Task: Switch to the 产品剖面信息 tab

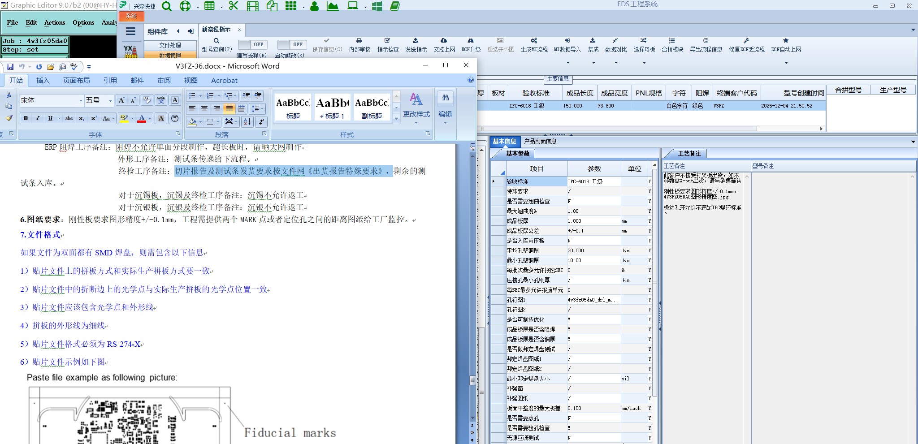Action: tap(540, 141)
